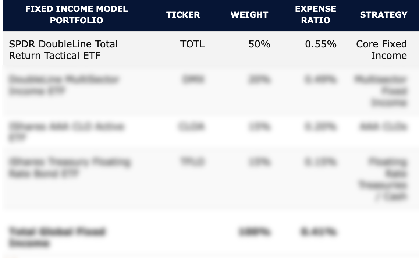Select the blurred iShares AAA CLO Active ETF name
Image resolution: width=419 pixels, height=258 pixels.
[66, 132]
